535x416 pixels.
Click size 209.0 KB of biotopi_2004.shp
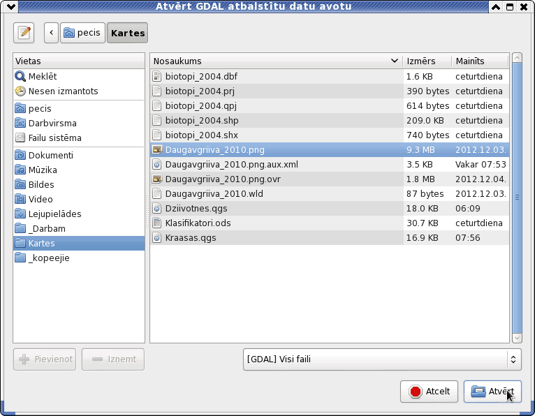tap(425, 120)
